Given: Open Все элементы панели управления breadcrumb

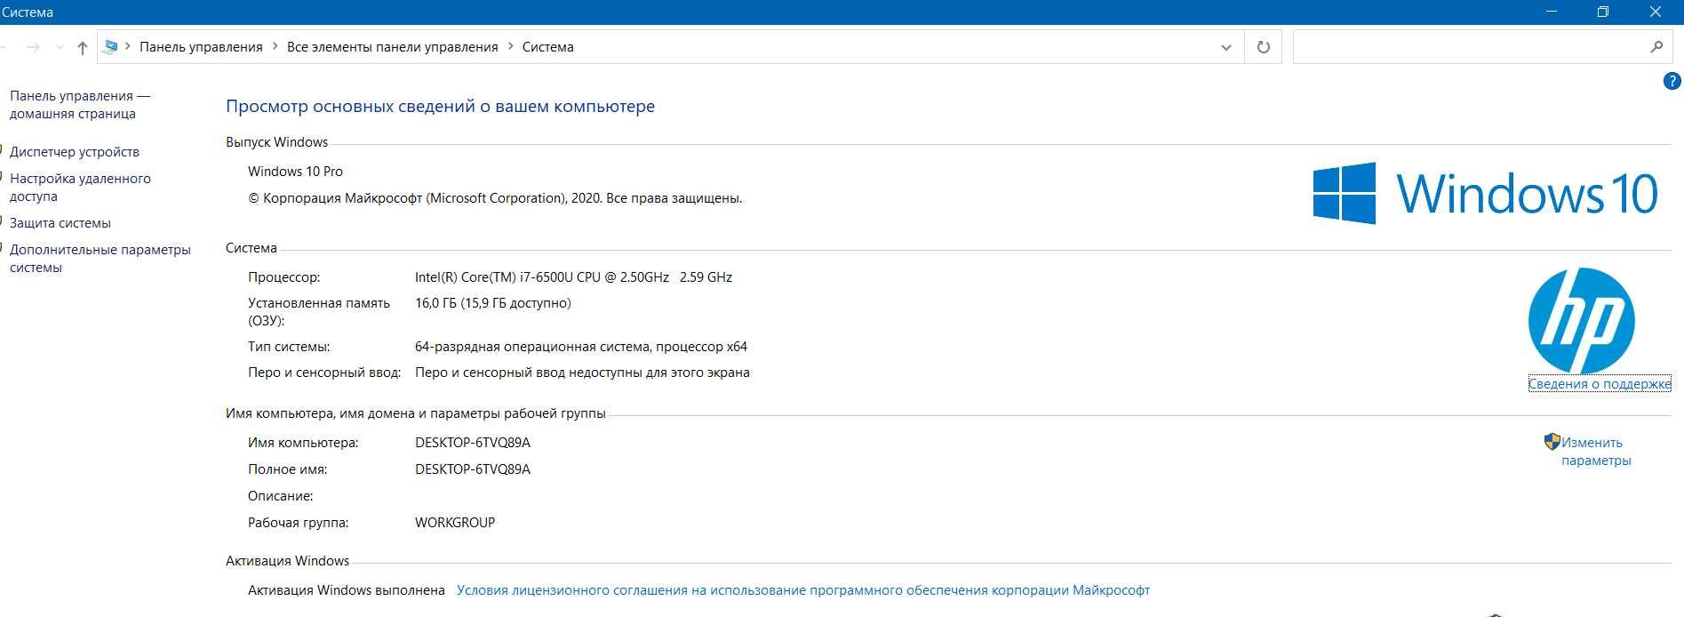Looking at the screenshot, I should pos(392,47).
